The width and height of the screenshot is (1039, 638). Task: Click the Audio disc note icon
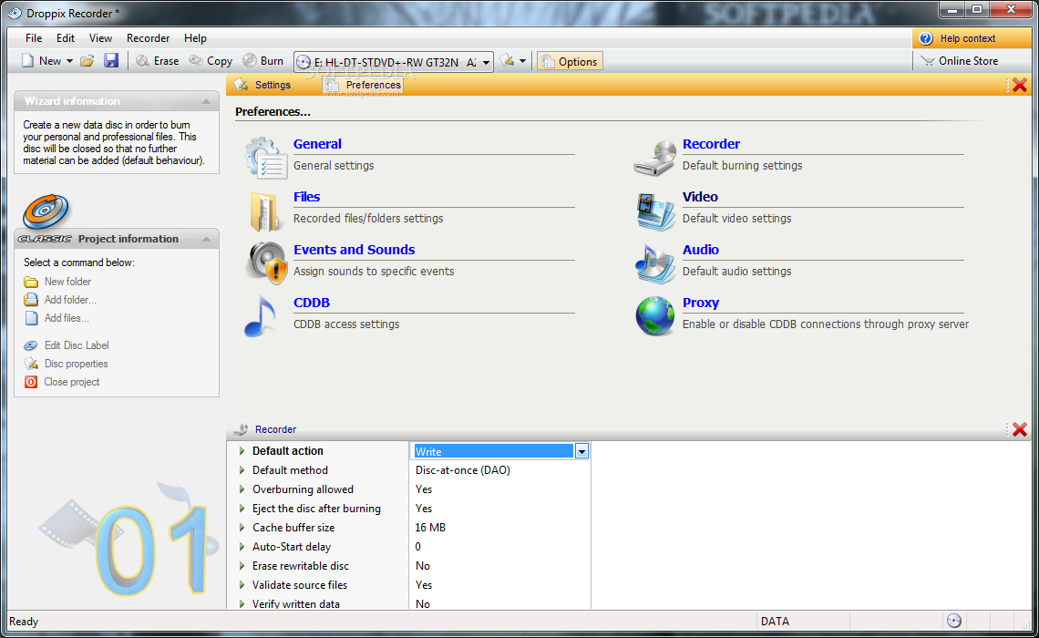(x=654, y=263)
